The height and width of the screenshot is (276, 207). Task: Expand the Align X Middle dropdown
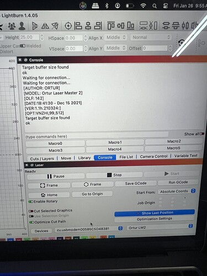click(x=116, y=38)
